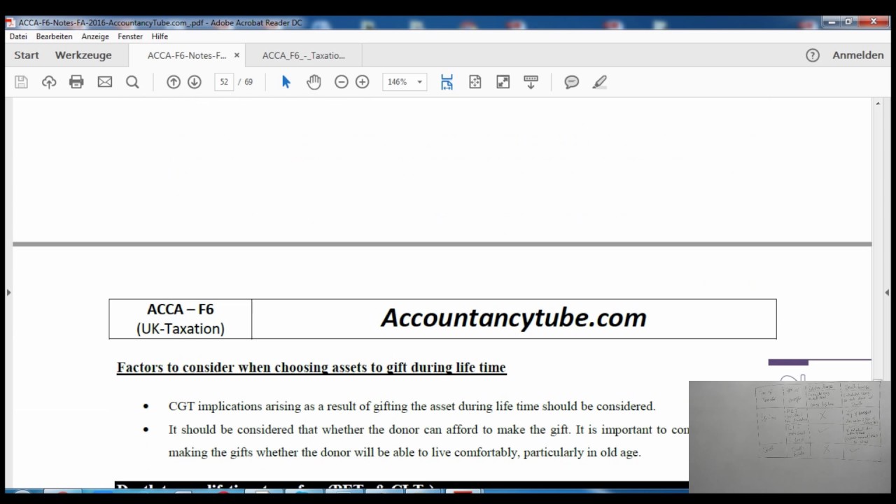
Task: Open the Bearbeiten menu
Action: click(x=55, y=36)
